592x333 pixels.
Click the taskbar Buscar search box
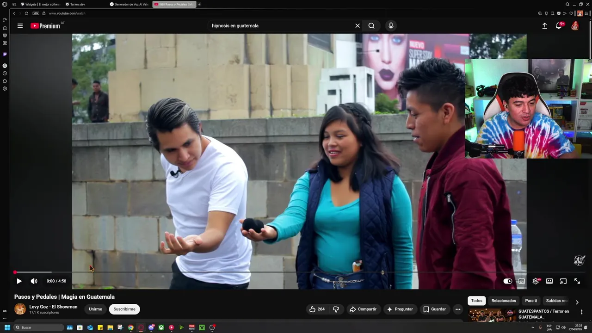tap(38, 327)
